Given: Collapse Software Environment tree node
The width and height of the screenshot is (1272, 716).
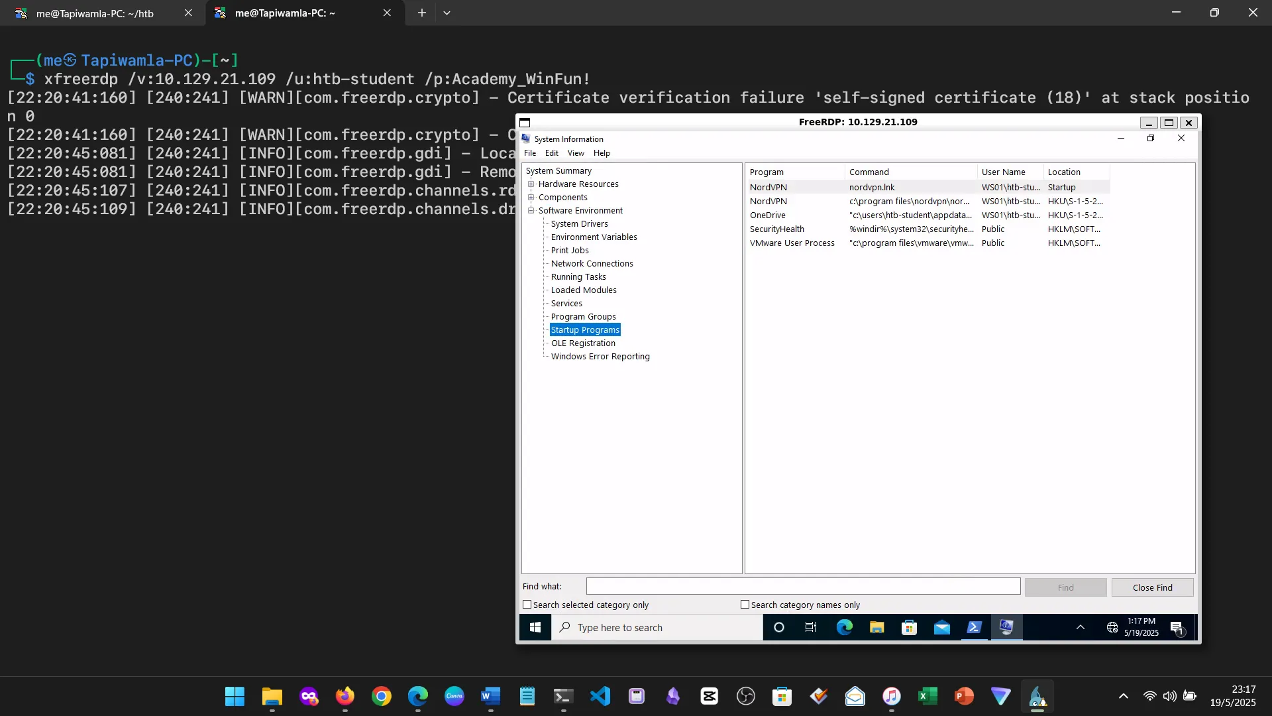Looking at the screenshot, I should [531, 211].
